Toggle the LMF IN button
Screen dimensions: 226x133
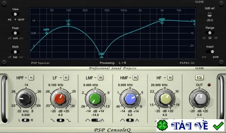(x=101, y=78)
